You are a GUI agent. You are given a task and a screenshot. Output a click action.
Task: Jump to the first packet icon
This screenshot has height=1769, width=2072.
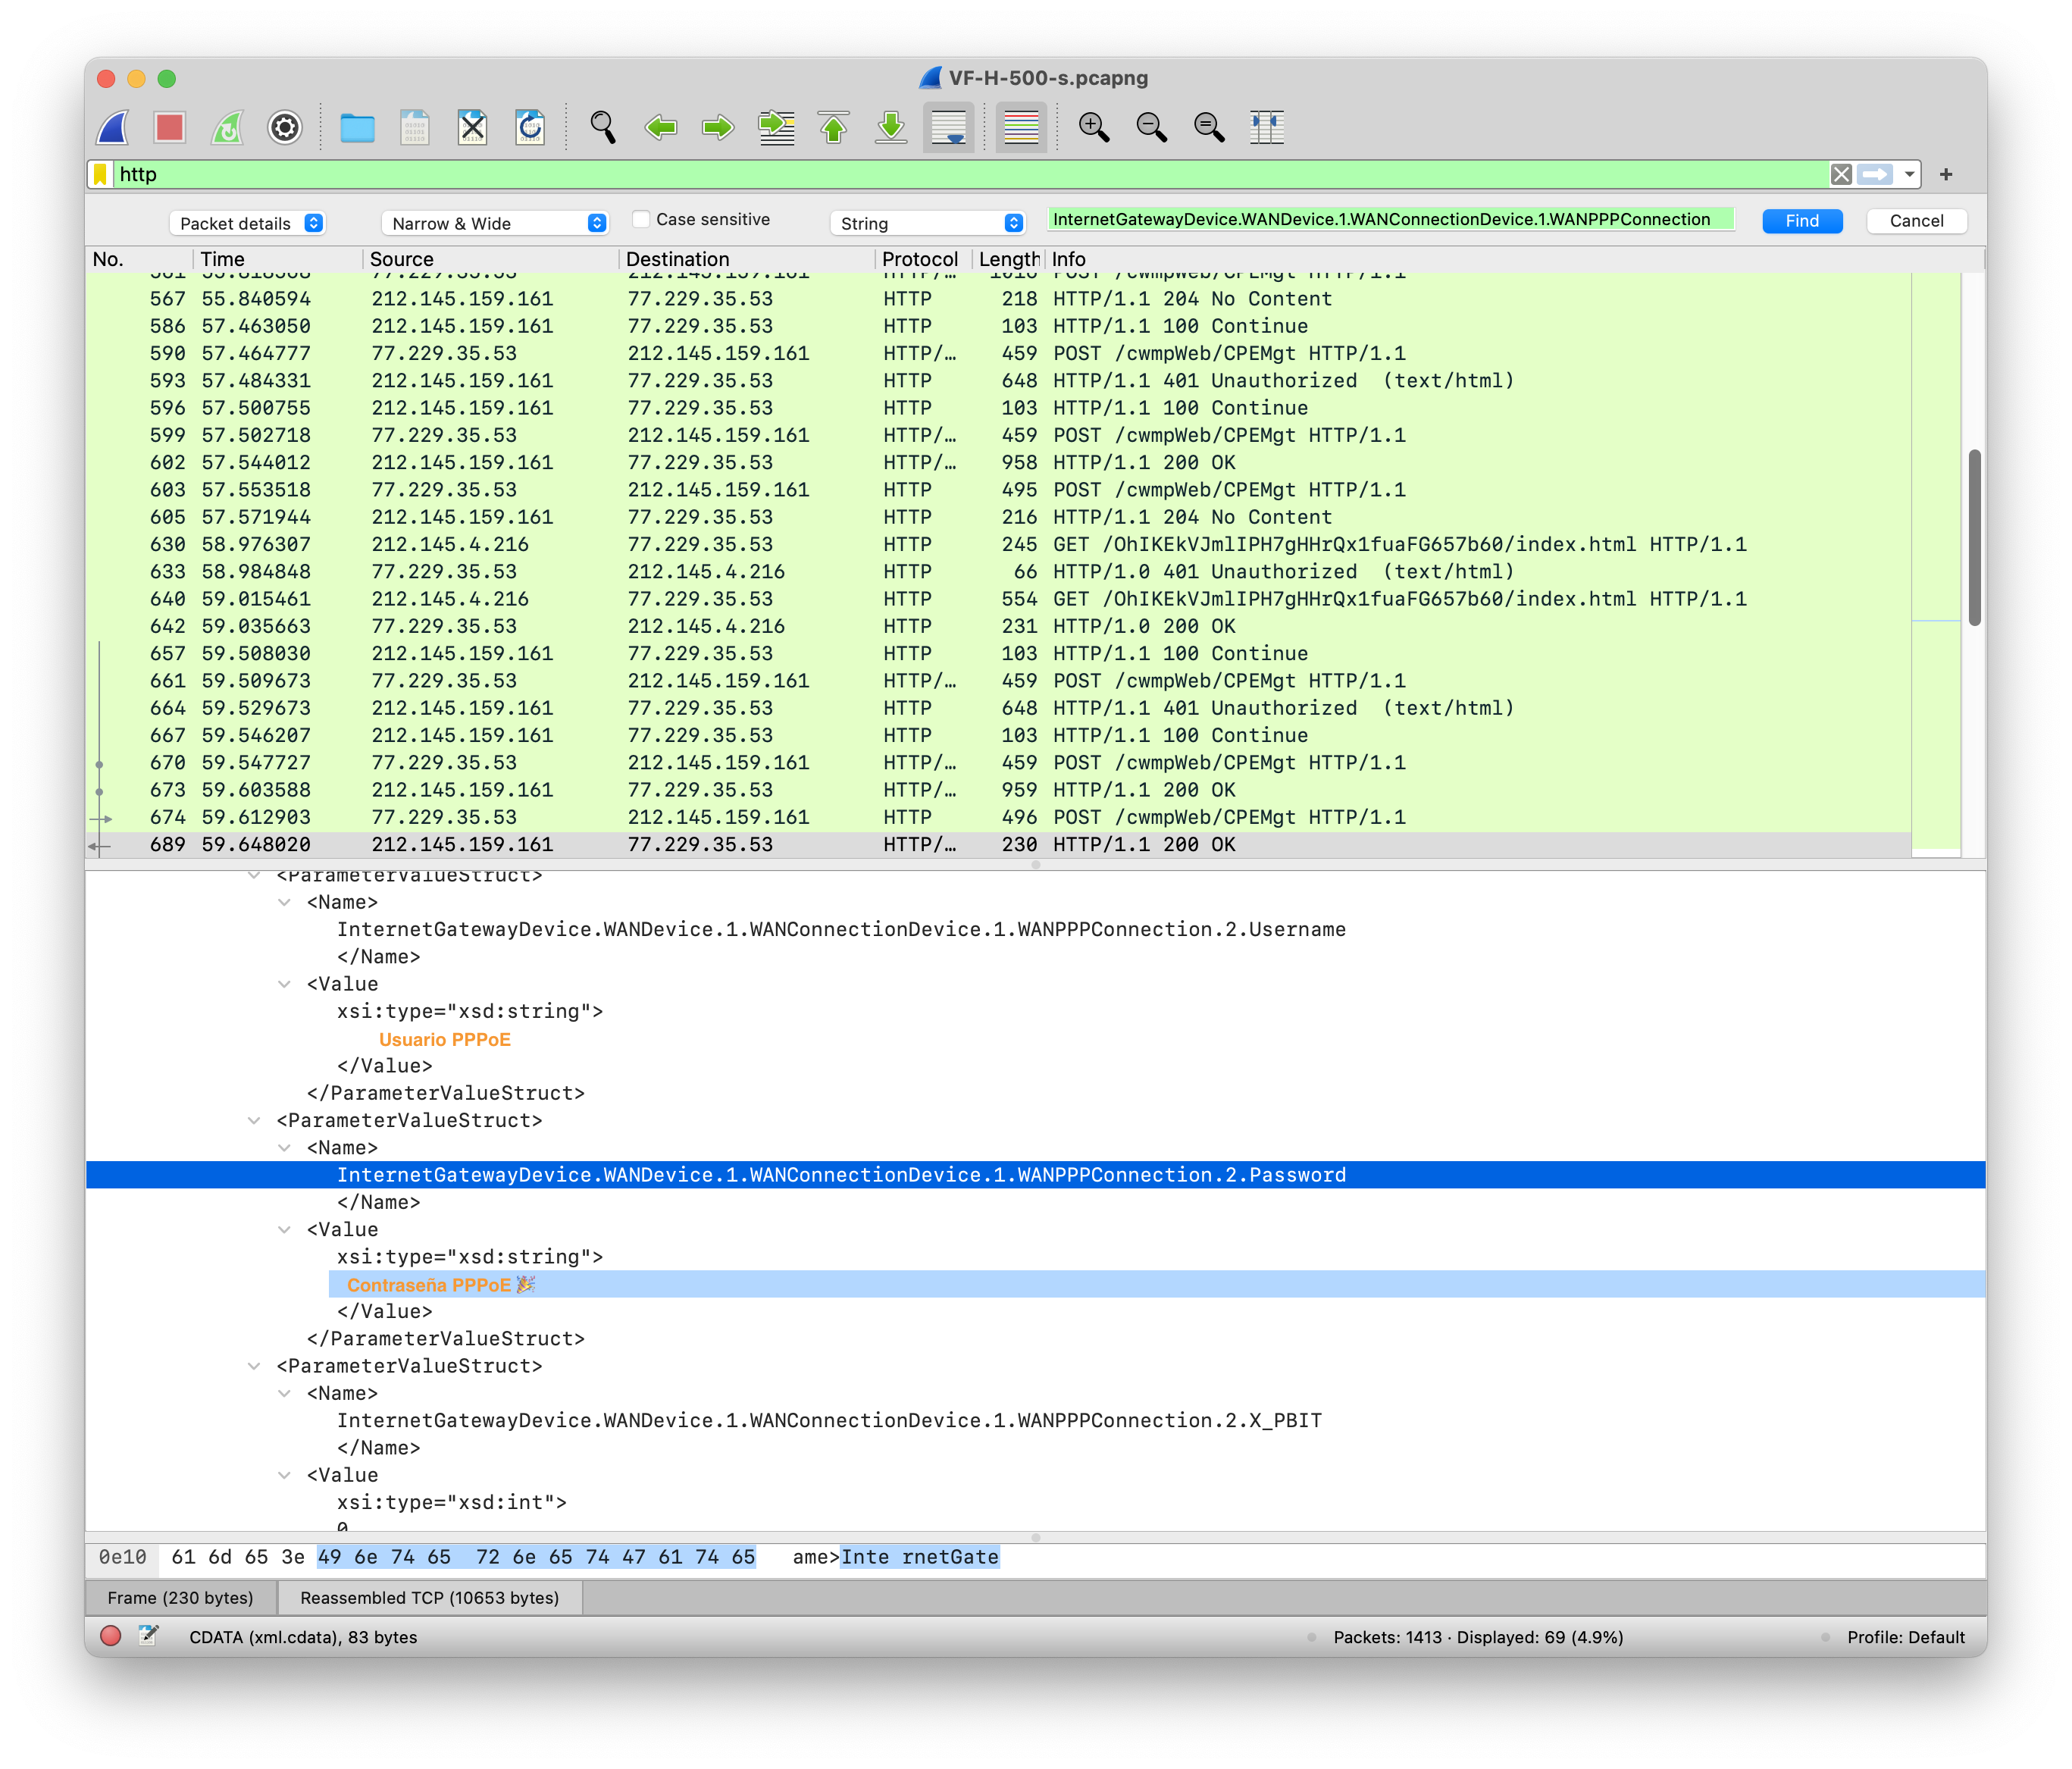pos(833,127)
